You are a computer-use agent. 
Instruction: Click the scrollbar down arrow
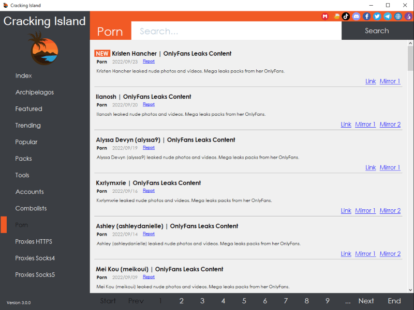410,290
